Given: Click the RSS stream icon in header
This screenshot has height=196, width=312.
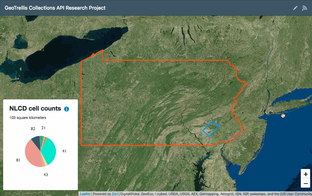Looking at the screenshot, I should coord(304,8).
